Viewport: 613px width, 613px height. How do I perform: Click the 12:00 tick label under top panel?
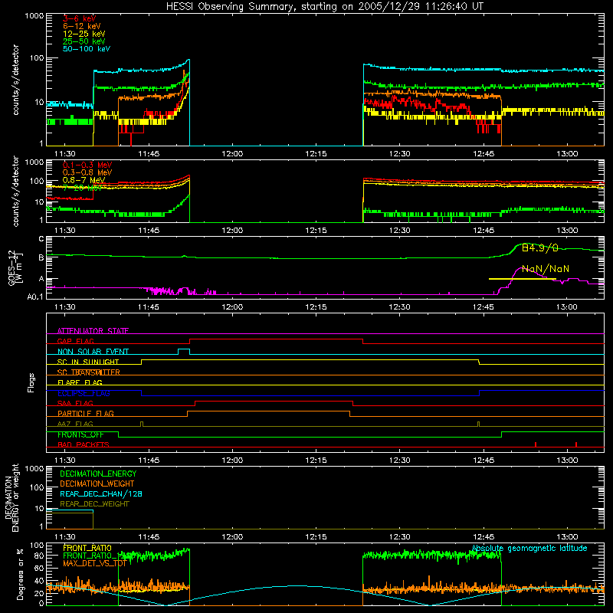[x=232, y=154]
